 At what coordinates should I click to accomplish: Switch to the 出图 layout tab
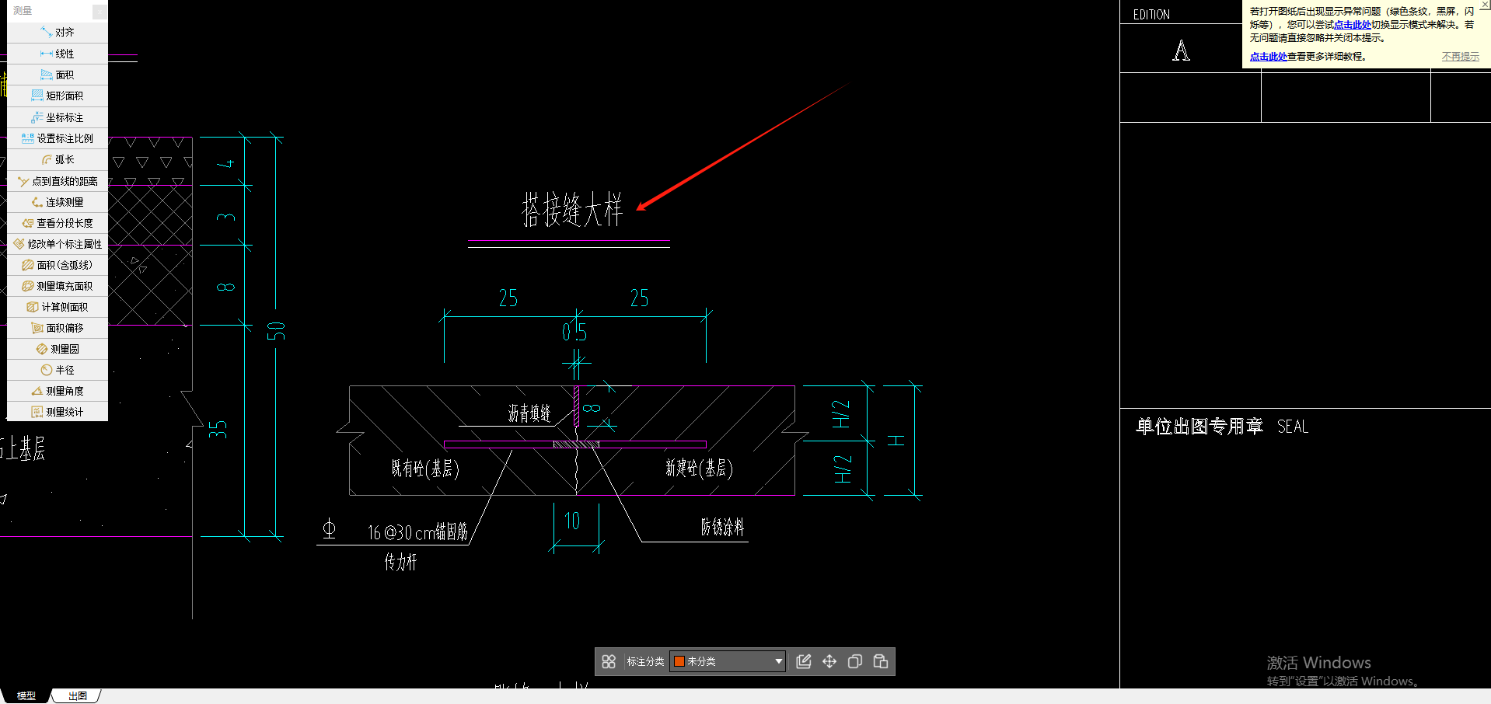pyautogui.click(x=78, y=695)
